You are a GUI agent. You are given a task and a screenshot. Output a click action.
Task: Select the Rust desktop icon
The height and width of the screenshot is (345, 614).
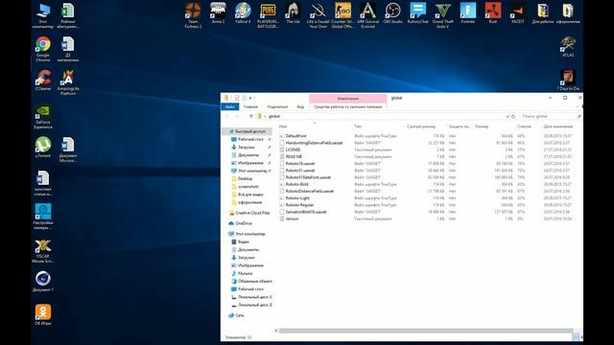[x=493, y=12]
